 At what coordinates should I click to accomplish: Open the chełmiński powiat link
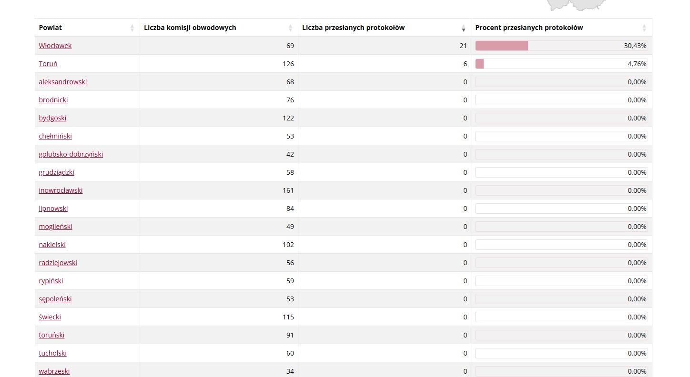(55, 136)
